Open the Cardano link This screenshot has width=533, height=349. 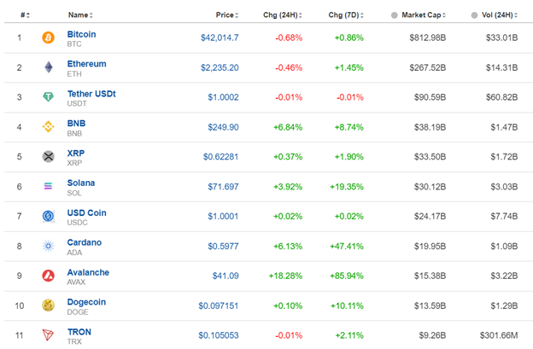point(85,242)
